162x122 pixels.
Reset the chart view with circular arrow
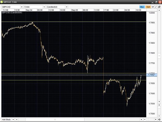pos(159,119)
